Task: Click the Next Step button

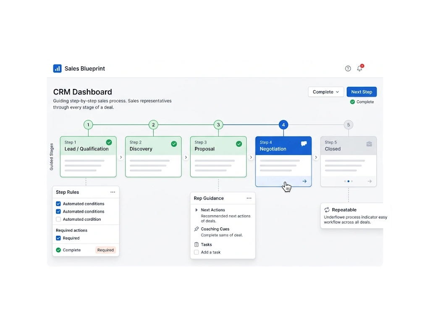Action: (x=362, y=92)
